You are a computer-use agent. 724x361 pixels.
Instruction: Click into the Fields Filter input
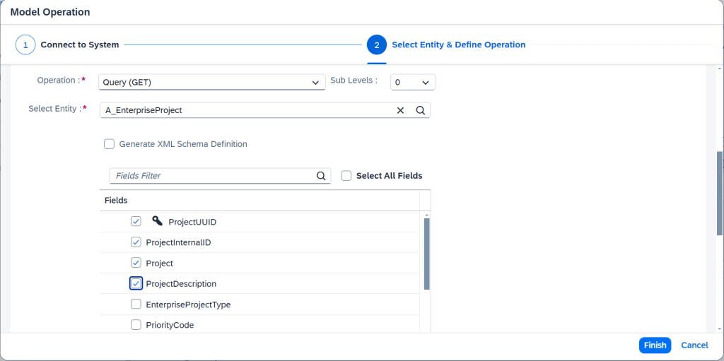click(212, 176)
